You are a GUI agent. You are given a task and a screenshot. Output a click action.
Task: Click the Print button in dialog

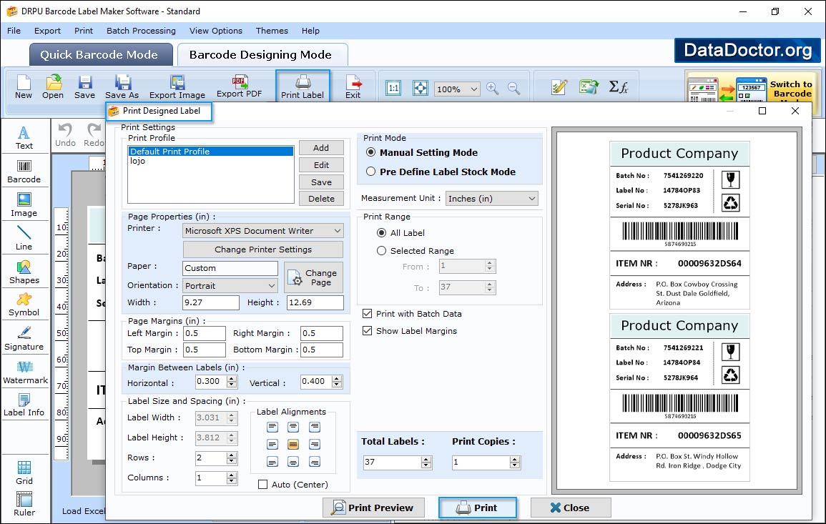pyautogui.click(x=477, y=508)
